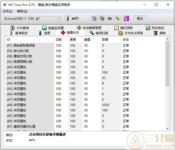
Task: Click the data value 8 in A4 row
Action: coord(103,83)
